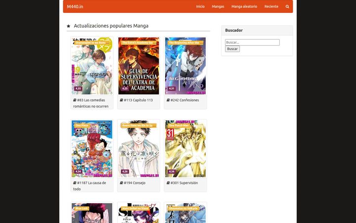The image size is (356, 223).
Task: Click The Extra's Academy title tag
Action: point(139,43)
